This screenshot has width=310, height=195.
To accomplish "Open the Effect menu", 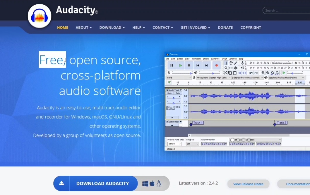I will 224,59.
